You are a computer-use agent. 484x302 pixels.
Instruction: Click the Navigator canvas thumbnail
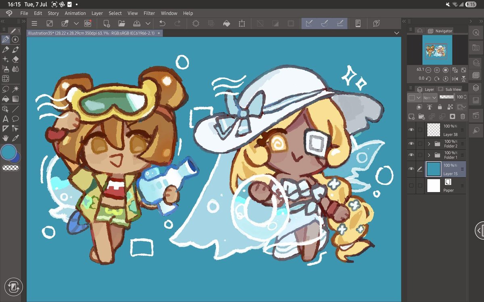pyautogui.click(x=438, y=50)
